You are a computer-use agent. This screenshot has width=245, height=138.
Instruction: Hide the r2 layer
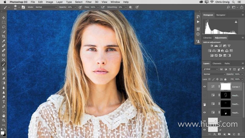point(204,130)
